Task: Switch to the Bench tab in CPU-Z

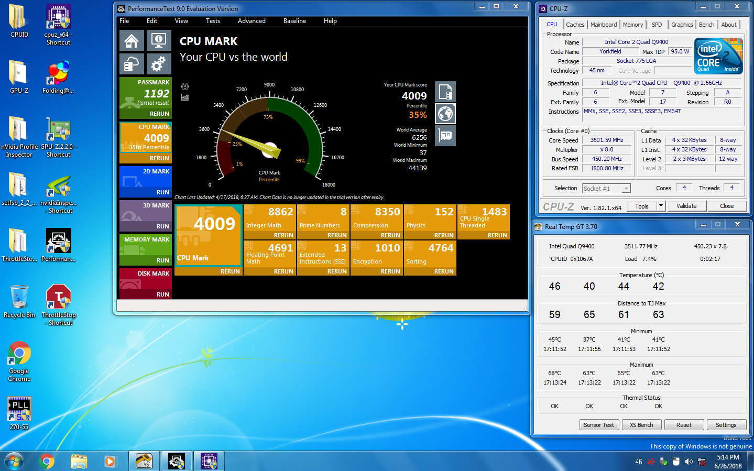Action: (x=706, y=25)
